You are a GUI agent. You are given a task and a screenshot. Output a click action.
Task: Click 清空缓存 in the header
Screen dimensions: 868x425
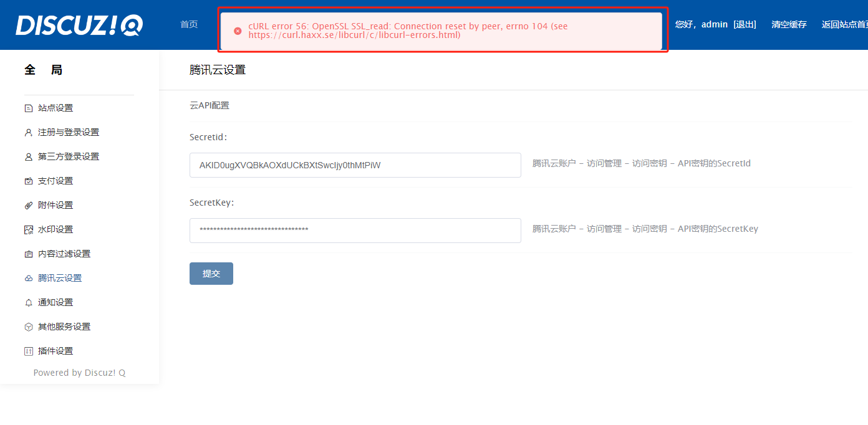click(x=789, y=24)
